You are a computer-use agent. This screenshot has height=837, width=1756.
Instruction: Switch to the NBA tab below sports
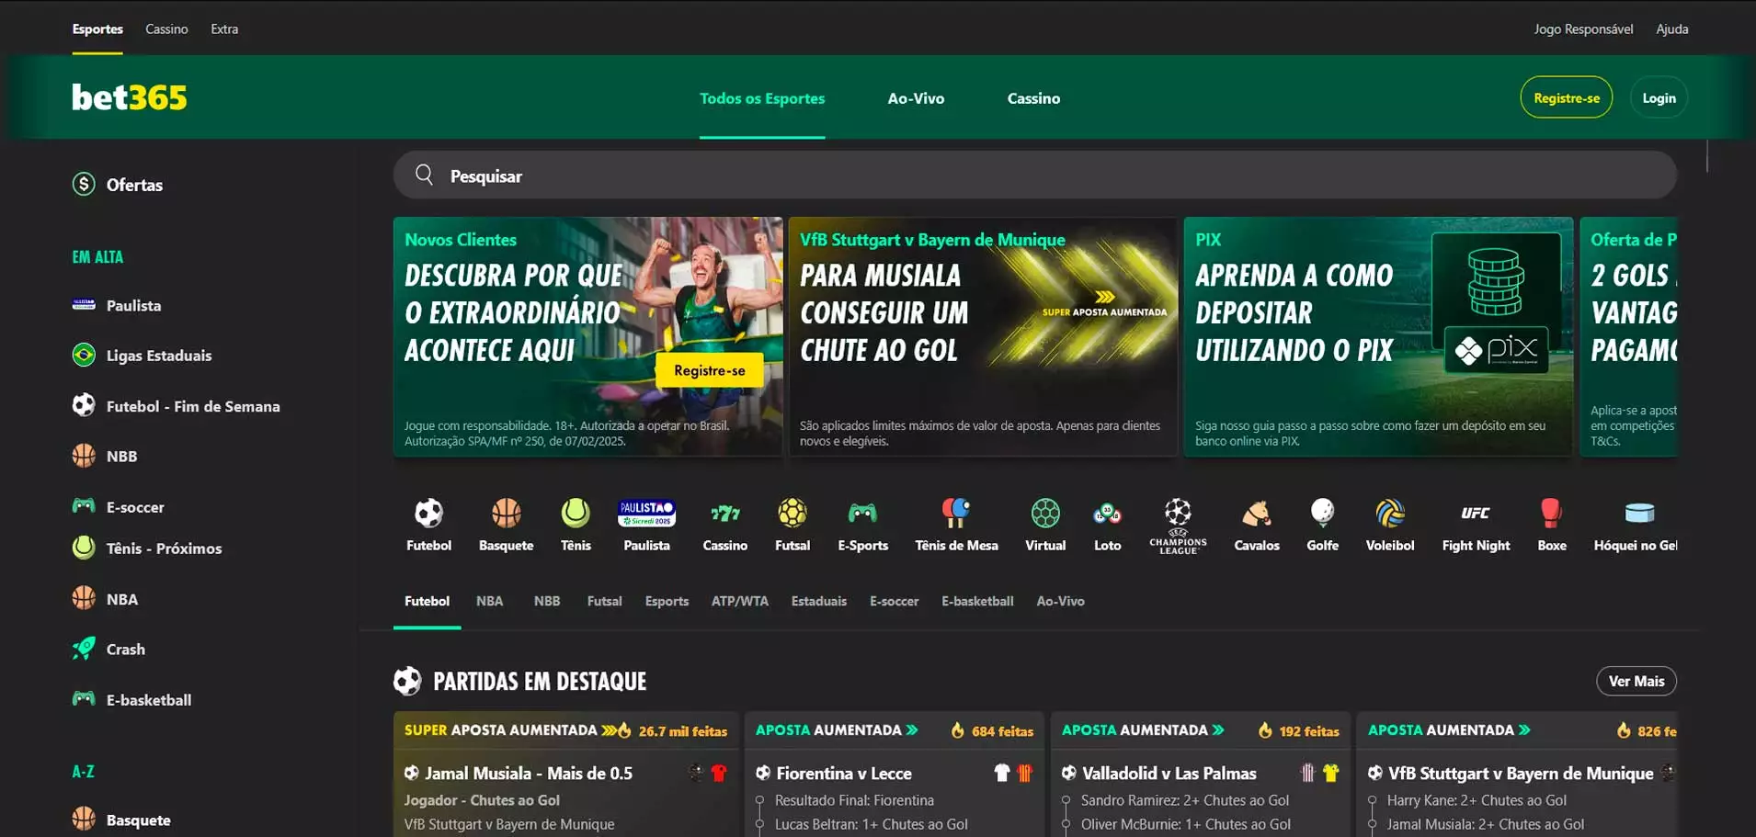point(489,602)
